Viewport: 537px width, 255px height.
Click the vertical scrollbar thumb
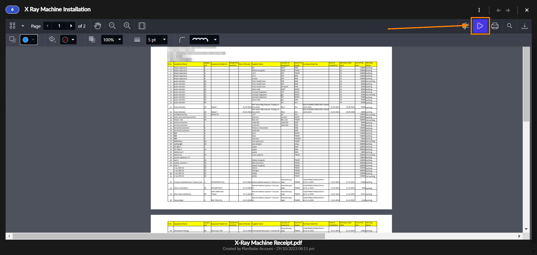tap(526, 84)
